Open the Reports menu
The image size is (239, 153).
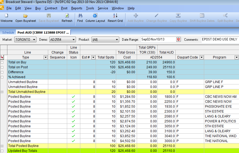(77, 8)
